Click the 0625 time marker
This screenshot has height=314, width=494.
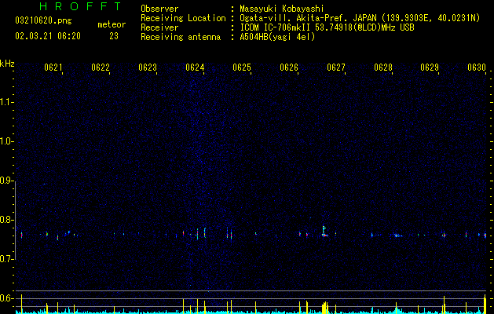(242, 68)
